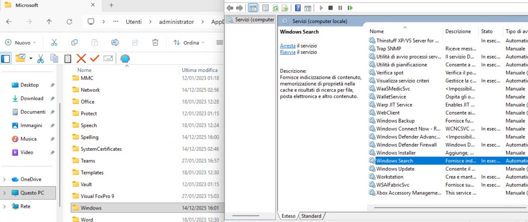The image size is (528, 222).
Task: Start the selected service using the play icon
Action: coord(321,8)
